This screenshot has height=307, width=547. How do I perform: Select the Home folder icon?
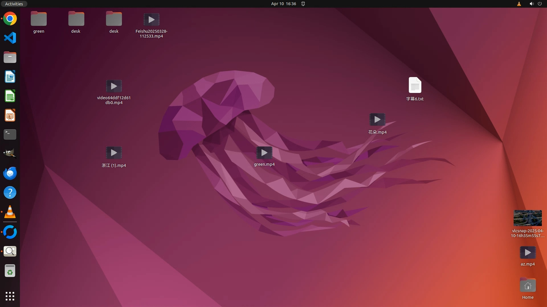528,285
